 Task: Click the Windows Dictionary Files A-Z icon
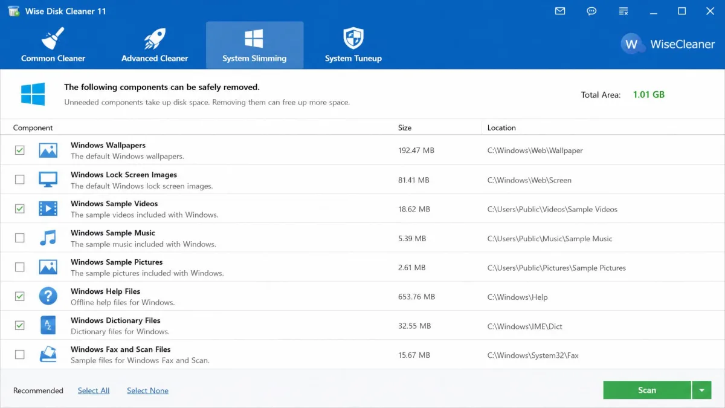click(x=48, y=325)
